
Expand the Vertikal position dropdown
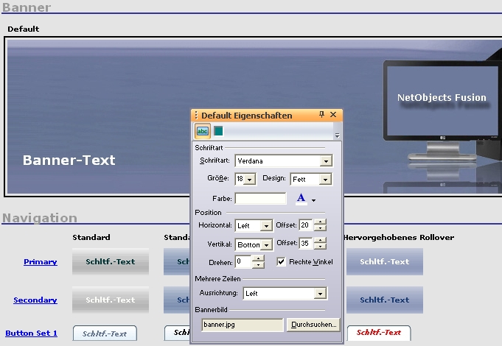(x=266, y=244)
